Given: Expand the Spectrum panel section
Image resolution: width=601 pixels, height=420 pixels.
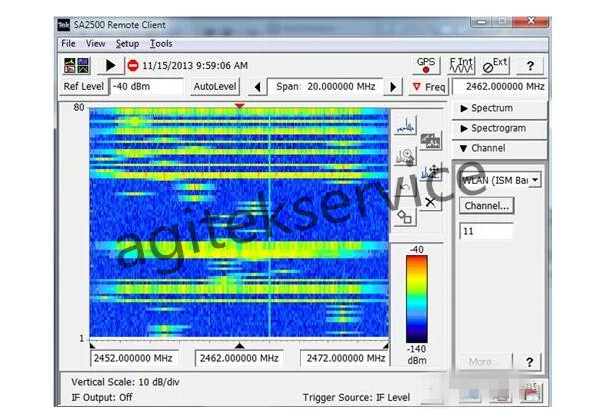Looking at the screenshot, I should click(x=499, y=108).
